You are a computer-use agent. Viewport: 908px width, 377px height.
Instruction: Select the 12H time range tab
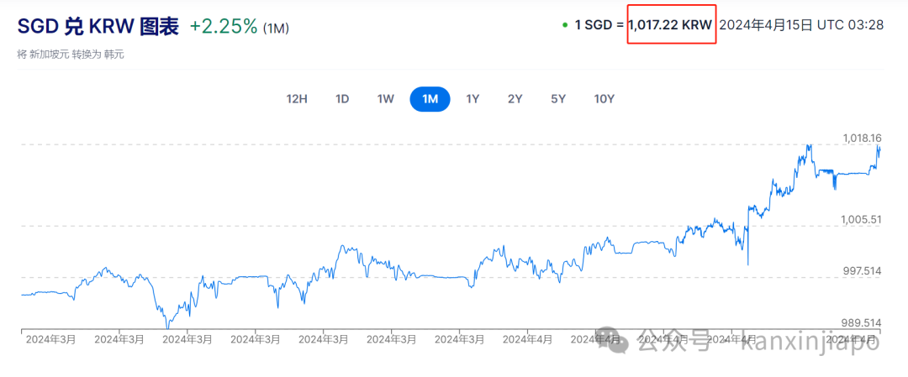pos(297,99)
